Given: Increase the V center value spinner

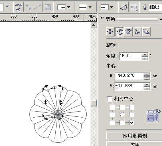Looking at the screenshot, I should tap(147, 84).
